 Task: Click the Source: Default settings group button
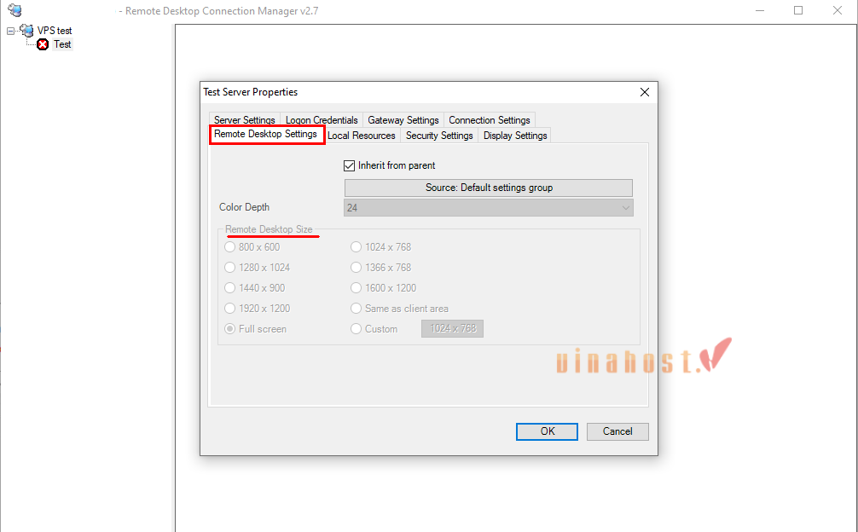(488, 188)
